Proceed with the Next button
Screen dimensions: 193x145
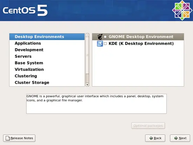[x=180, y=138]
